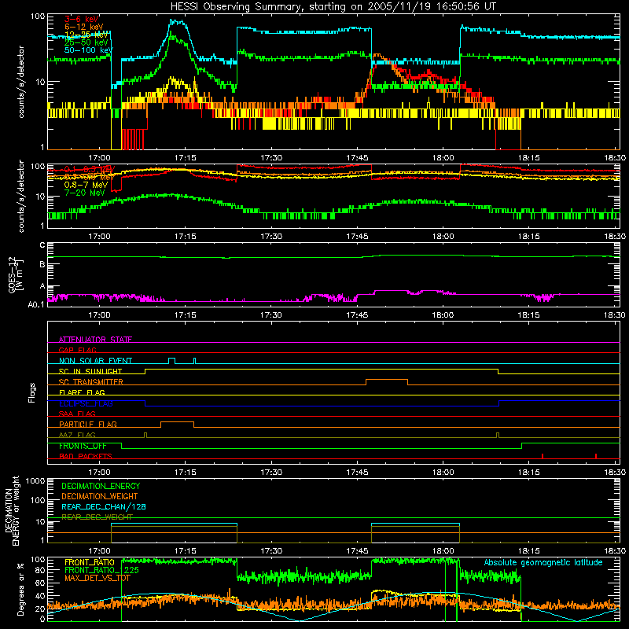
Task: Click the raised SC_TRANSMITTER pulse segment
Action: click(x=387, y=379)
